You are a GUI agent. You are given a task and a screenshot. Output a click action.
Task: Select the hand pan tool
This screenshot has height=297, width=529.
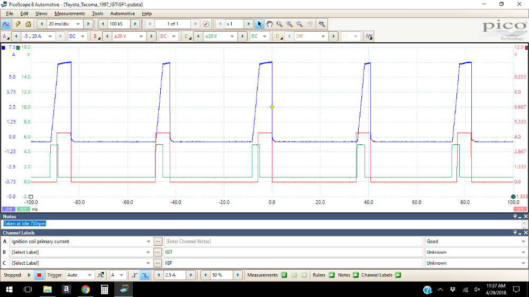[270, 24]
